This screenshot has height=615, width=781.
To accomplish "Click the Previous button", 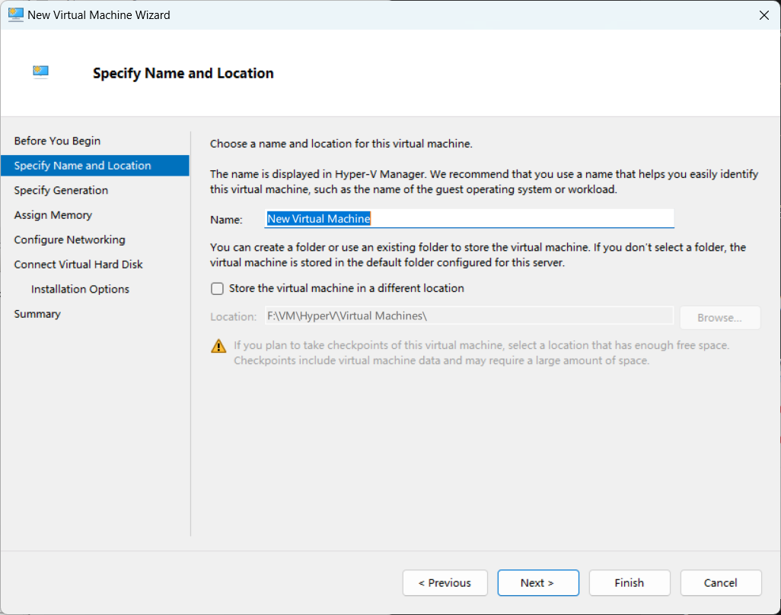I will coord(445,582).
